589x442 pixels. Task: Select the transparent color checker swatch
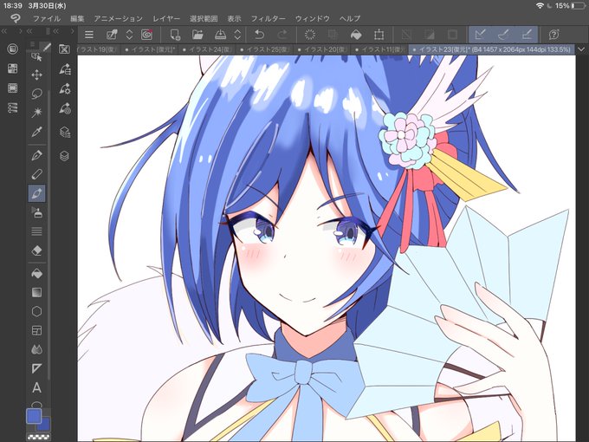click(38, 437)
